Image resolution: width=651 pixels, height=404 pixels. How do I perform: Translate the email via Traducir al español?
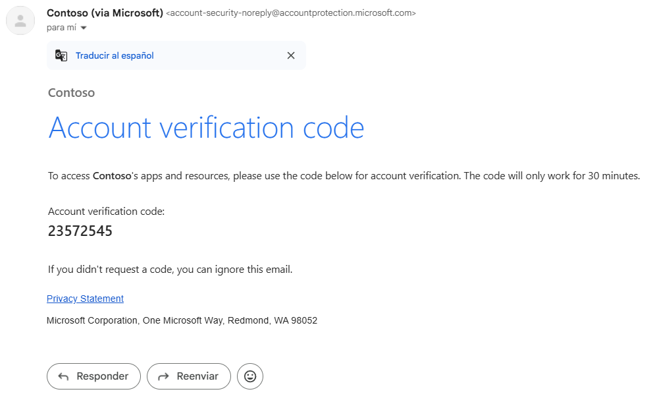[115, 56]
